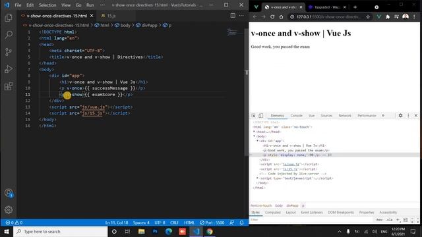Activate DevTools inspect element picker

[253, 116]
